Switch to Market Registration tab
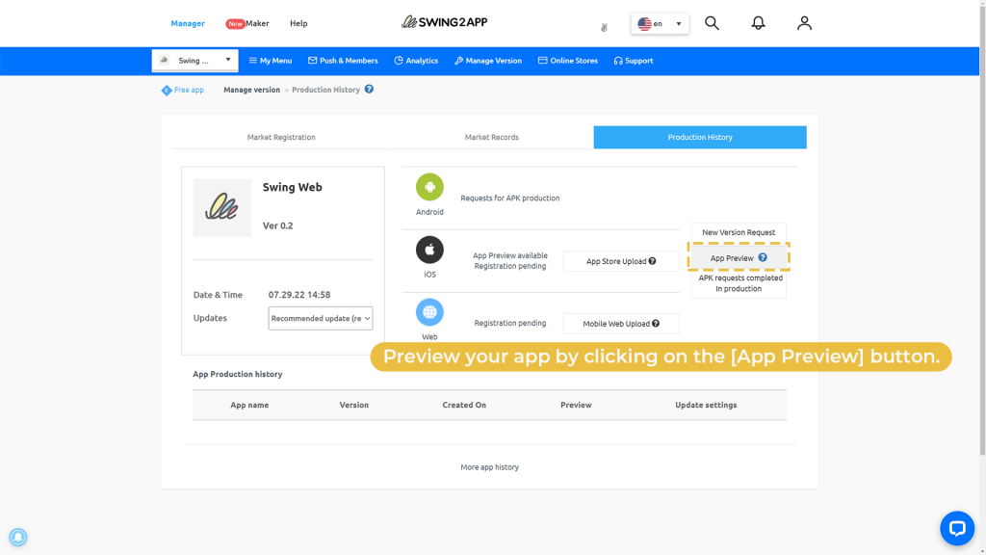Screen dimensions: 986x555 tap(281, 137)
